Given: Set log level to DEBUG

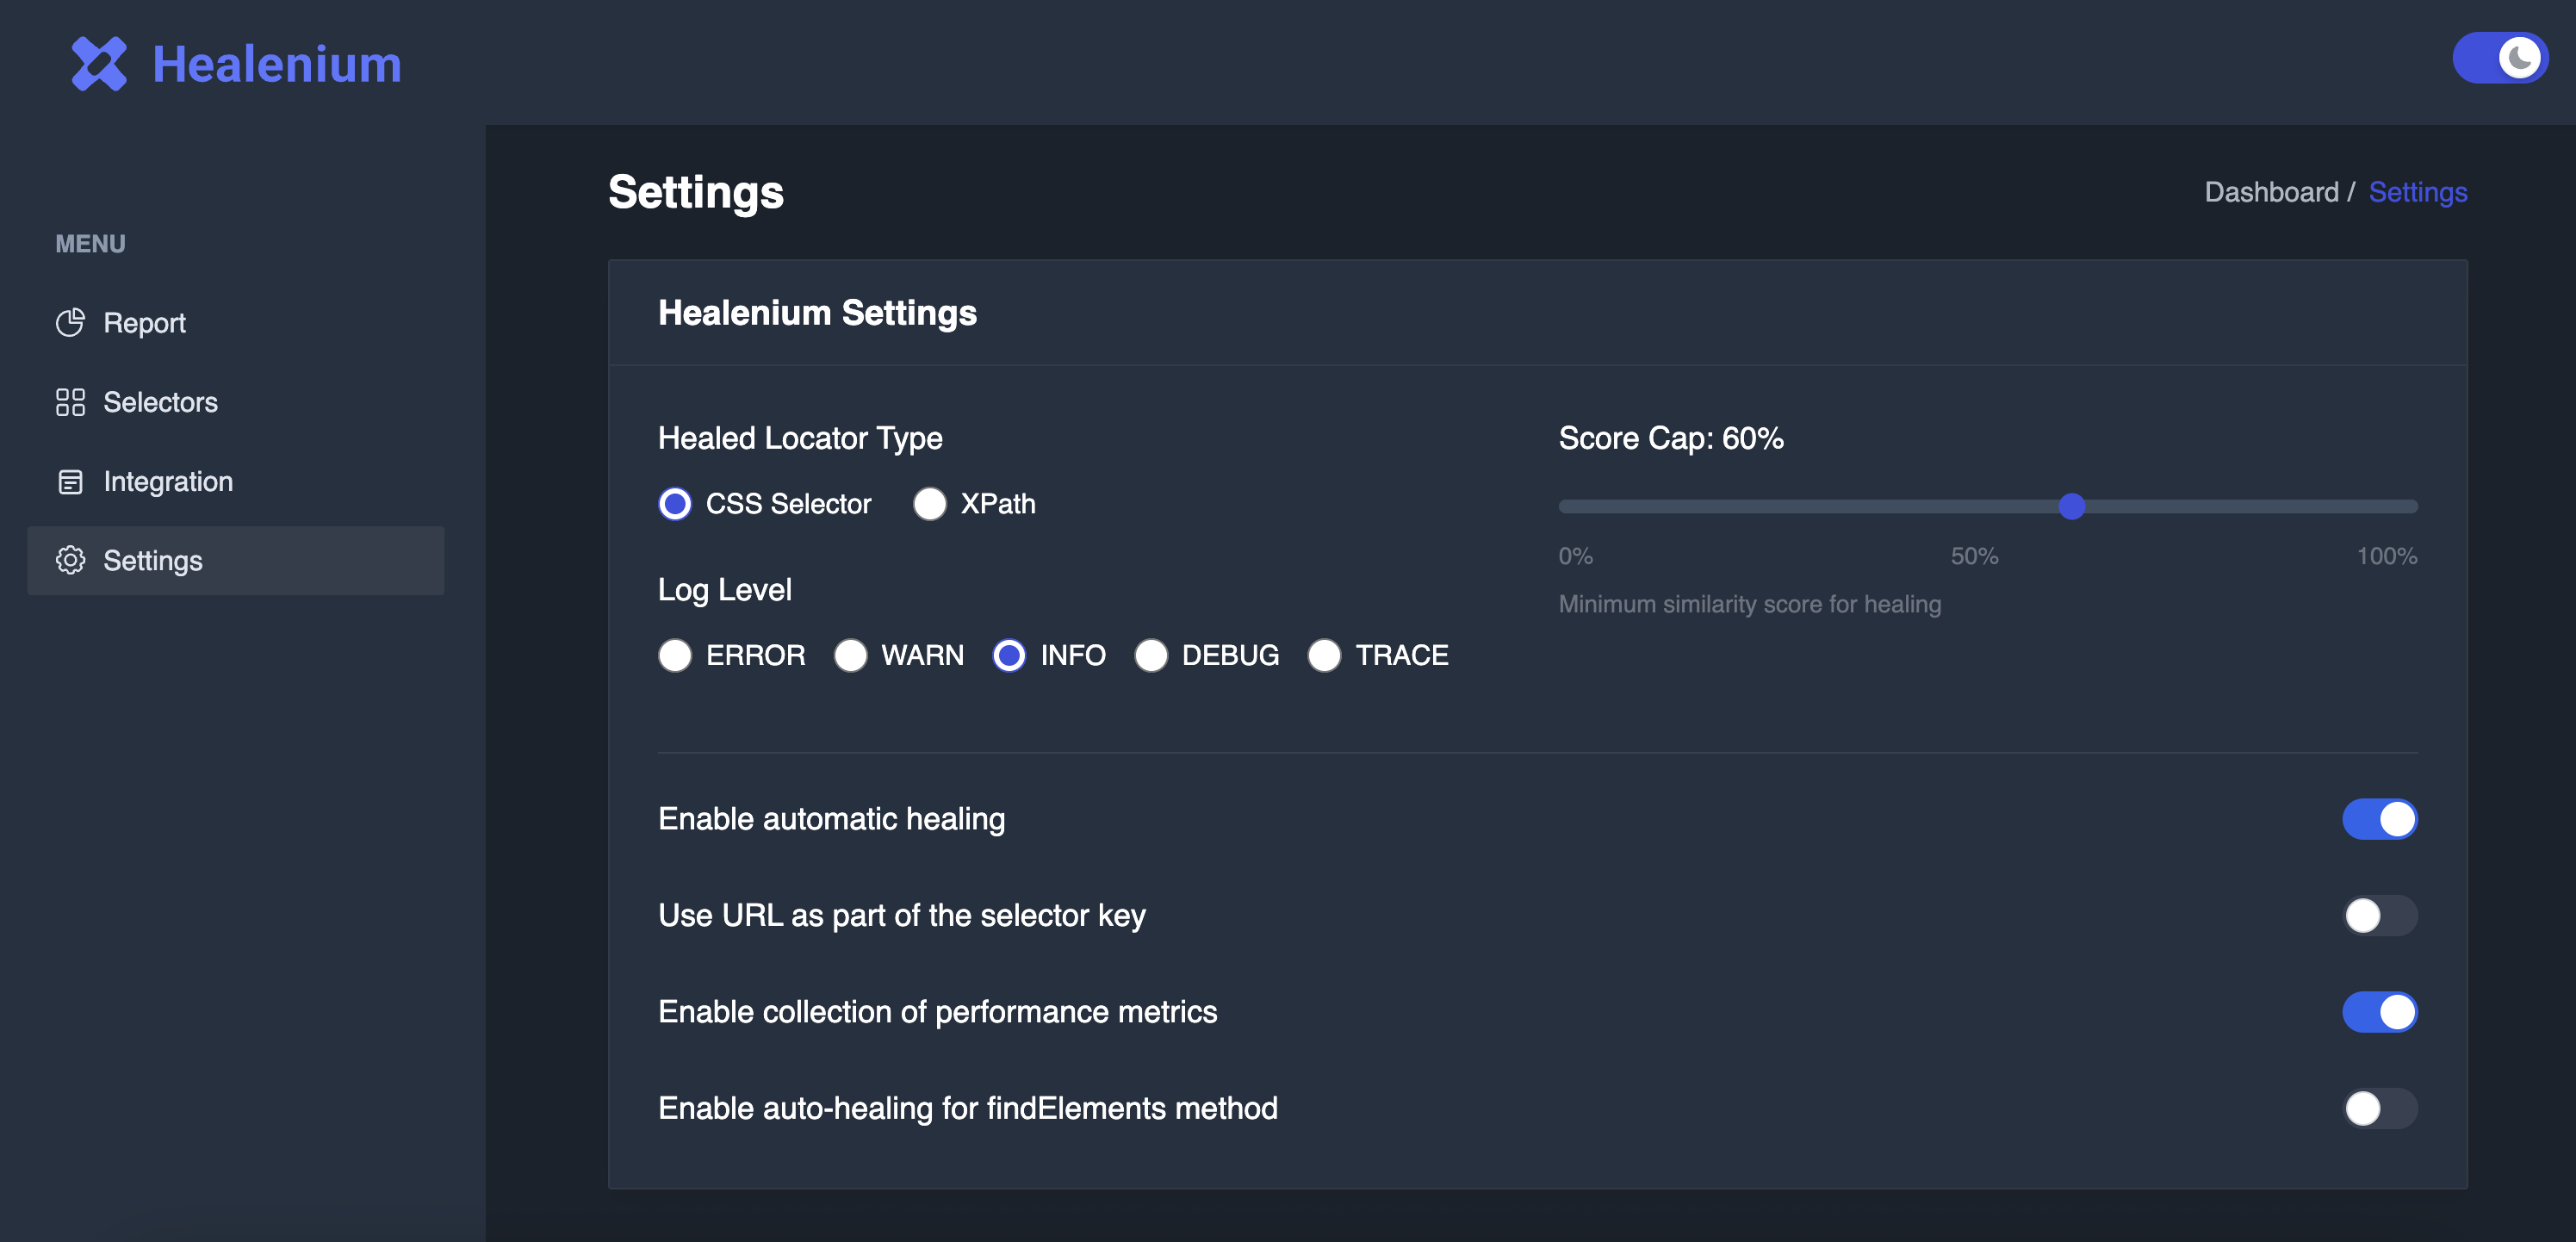Looking at the screenshot, I should 1151,655.
